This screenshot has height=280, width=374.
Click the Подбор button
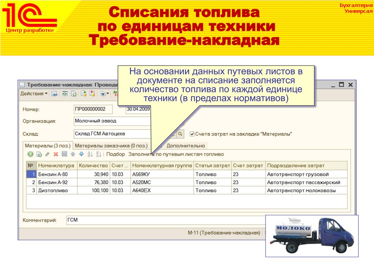pos(115,154)
